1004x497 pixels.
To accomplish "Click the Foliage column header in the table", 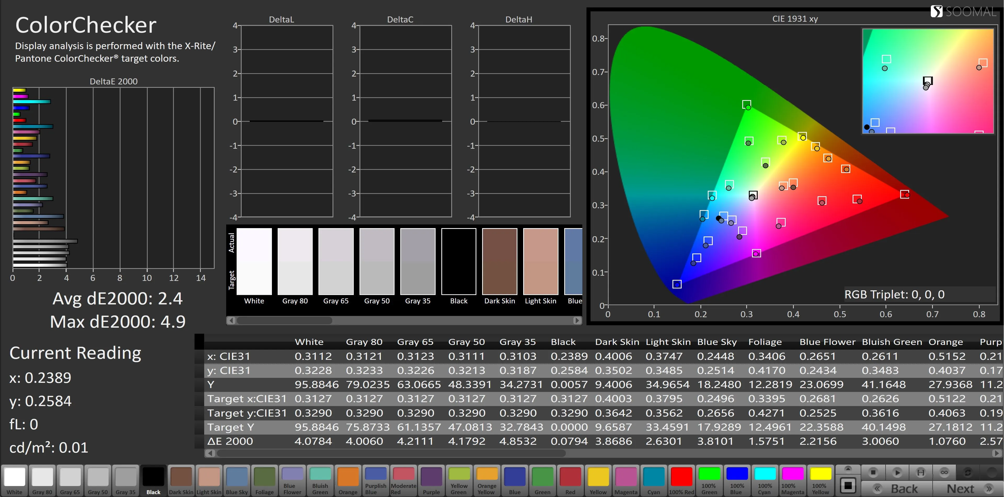I will (x=765, y=342).
